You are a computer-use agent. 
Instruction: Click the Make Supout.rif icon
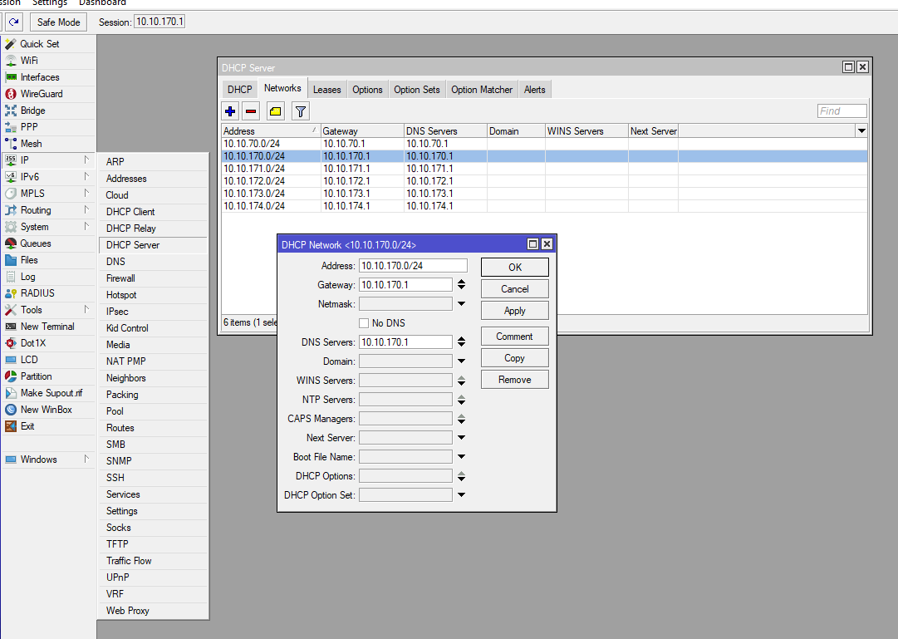click(11, 392)
